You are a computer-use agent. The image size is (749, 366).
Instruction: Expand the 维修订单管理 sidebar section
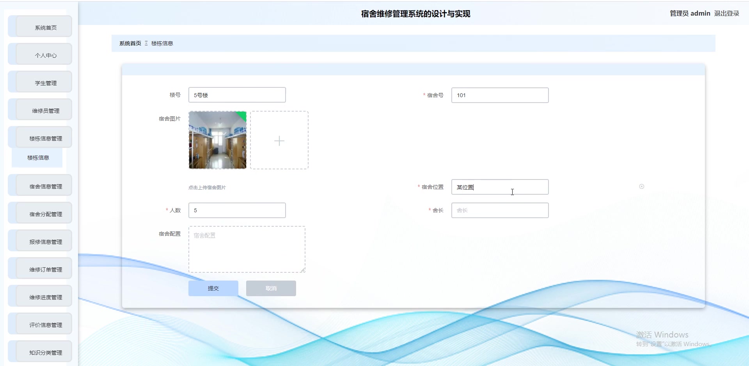click(39, 268)
